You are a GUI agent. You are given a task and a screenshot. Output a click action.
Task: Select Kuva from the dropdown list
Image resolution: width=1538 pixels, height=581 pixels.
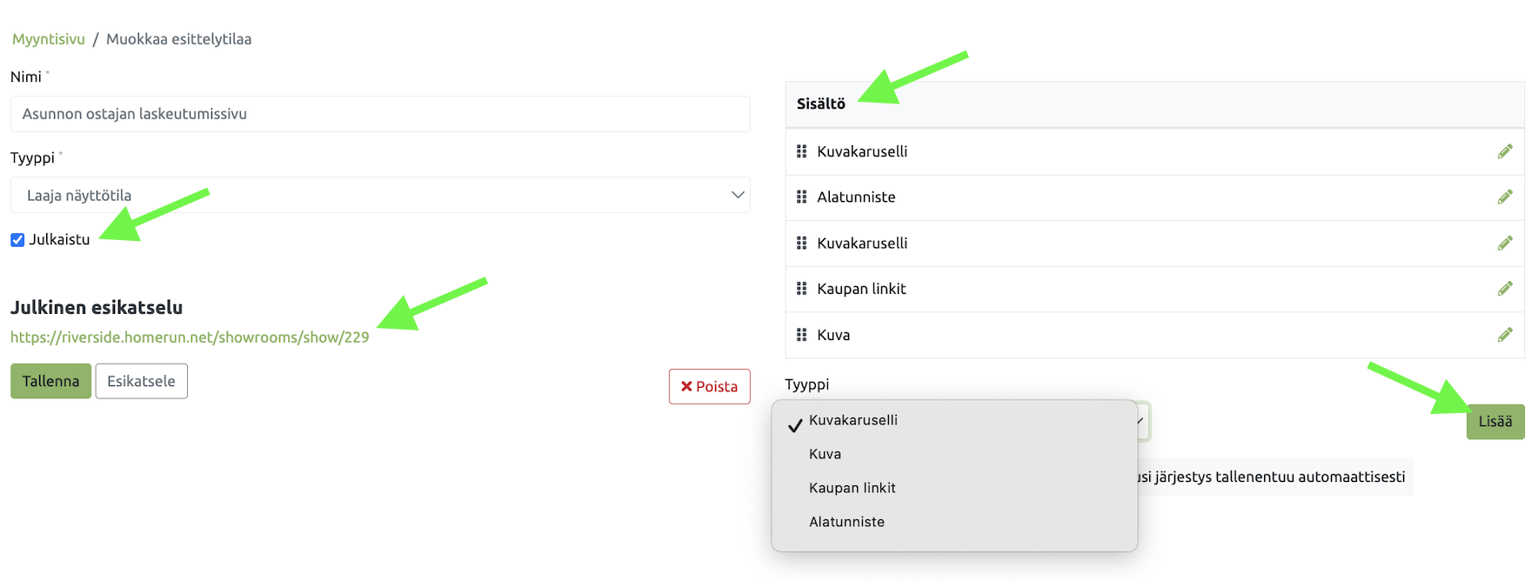(825, 454)
